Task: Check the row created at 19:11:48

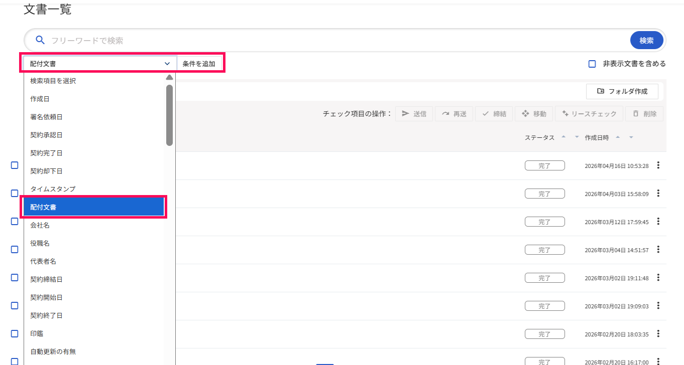Action: point(15,277)
